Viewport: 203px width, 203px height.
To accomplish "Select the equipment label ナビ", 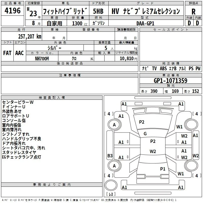I will 145,69.
